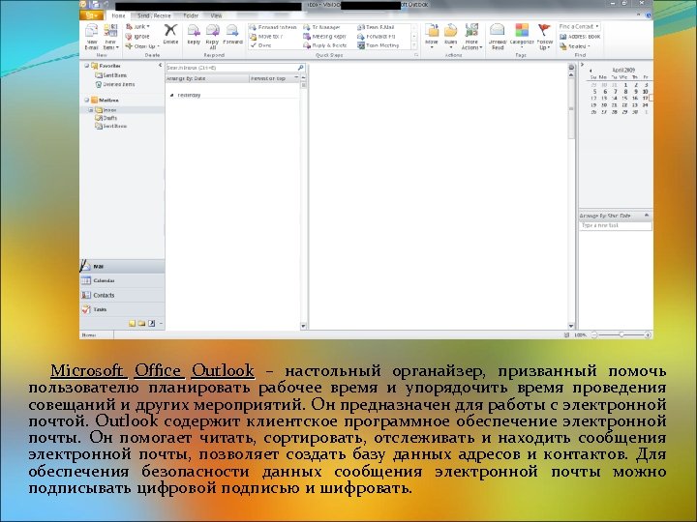Open the Clean Up dropdown
Viewport: 697px width, 522px height.
tap(141, 46)
